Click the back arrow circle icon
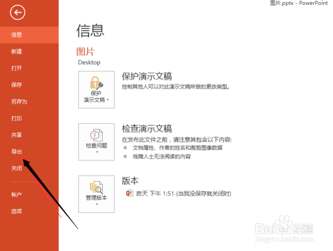Viewport: 333px width, 251px height. coord(18,12)
